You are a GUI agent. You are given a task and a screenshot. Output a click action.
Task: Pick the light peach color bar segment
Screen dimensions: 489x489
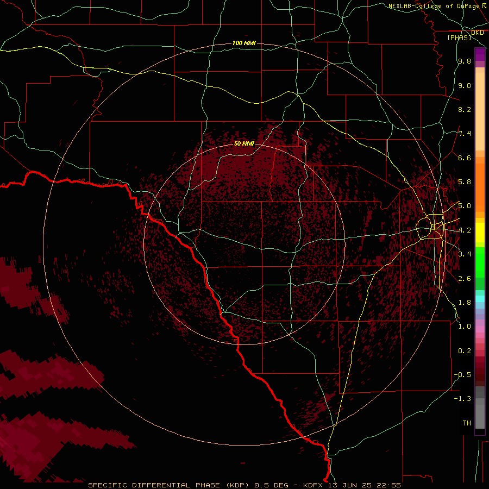coord(480,111)
